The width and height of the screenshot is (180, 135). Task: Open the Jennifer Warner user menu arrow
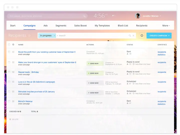click(160, 16)
